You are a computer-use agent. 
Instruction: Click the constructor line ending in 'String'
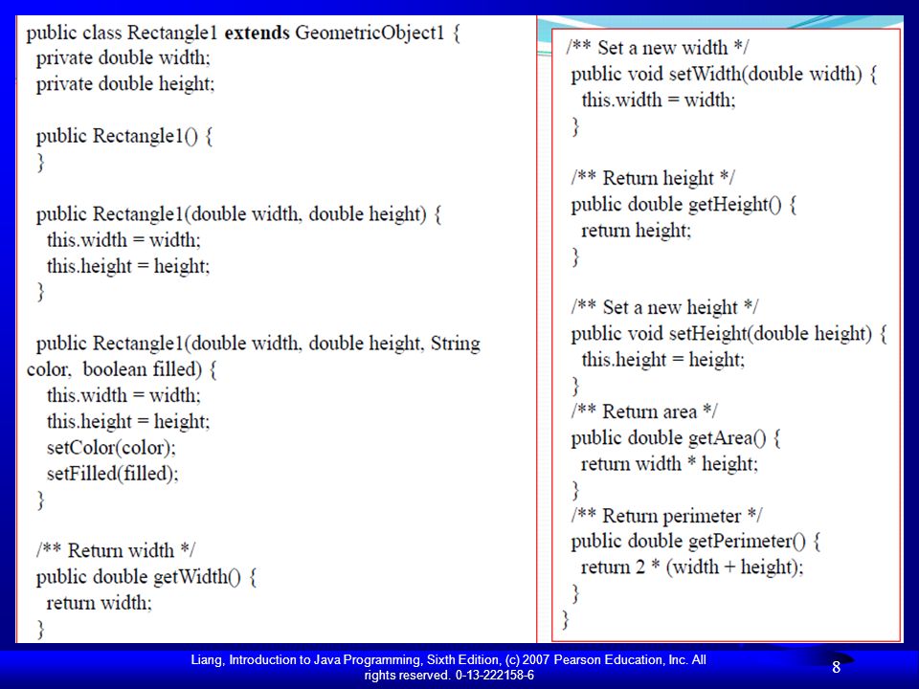click(258, 344)
